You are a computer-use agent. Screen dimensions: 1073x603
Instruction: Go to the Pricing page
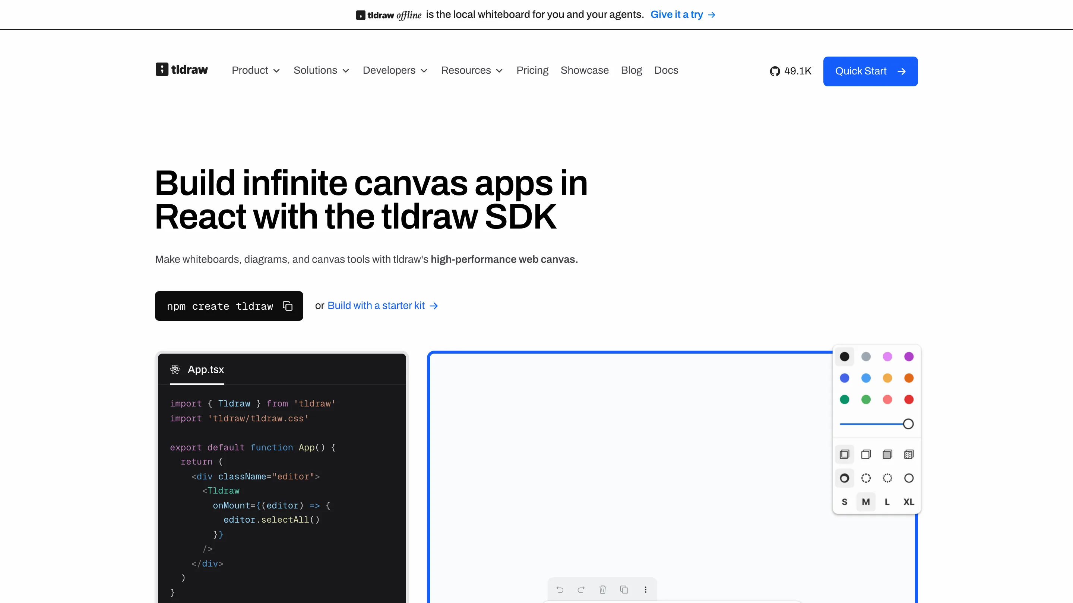point(532,70)
